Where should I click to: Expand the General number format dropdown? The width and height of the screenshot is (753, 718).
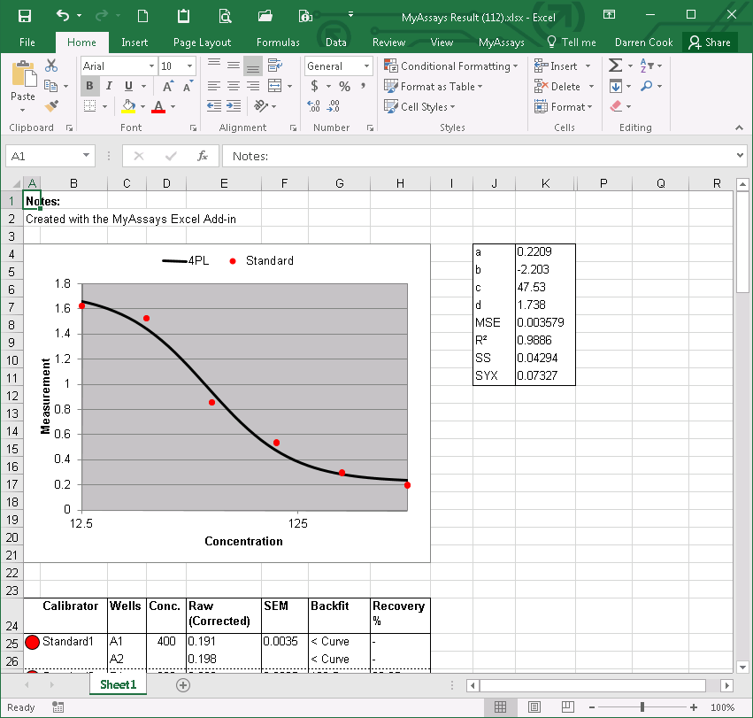(x=366, y=66)
